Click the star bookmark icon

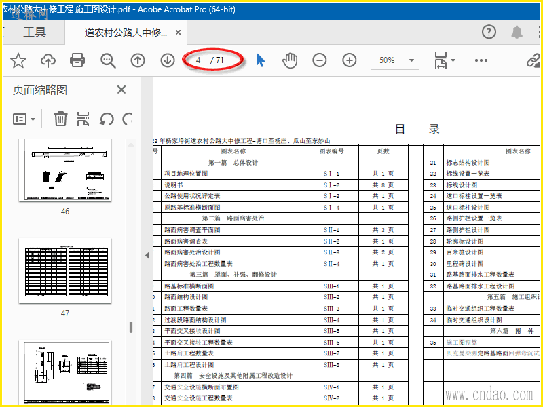coord(18,60)
